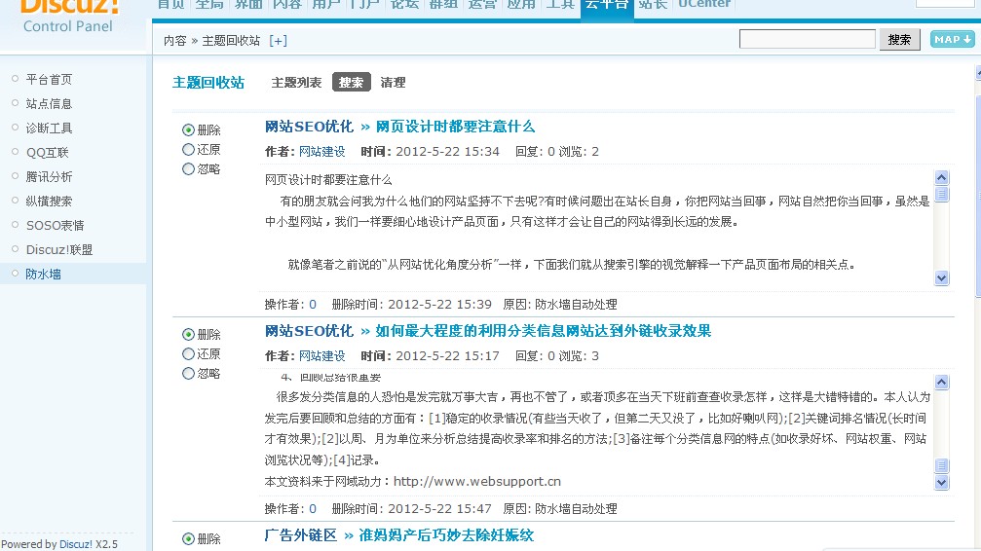Open 网站SEO优化 forum link of first thread
This screenshot has width=981, height=551.
pyautogui.click(x=309, y=127)
